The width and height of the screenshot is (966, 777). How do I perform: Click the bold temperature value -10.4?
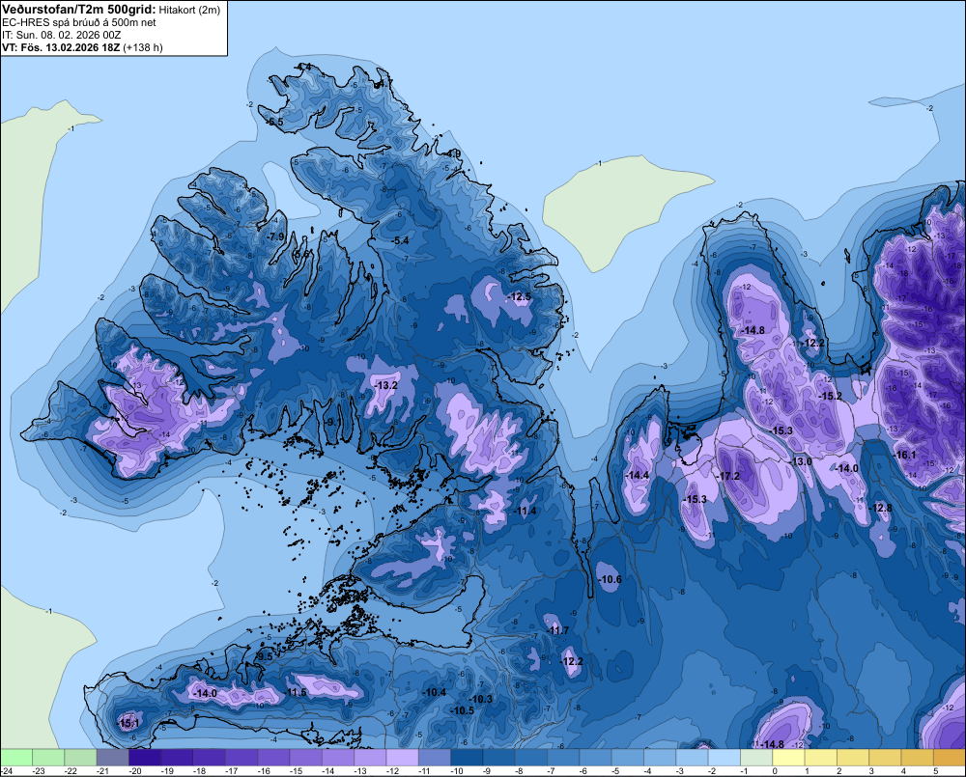pyautogui.click(x=434, y=692)
